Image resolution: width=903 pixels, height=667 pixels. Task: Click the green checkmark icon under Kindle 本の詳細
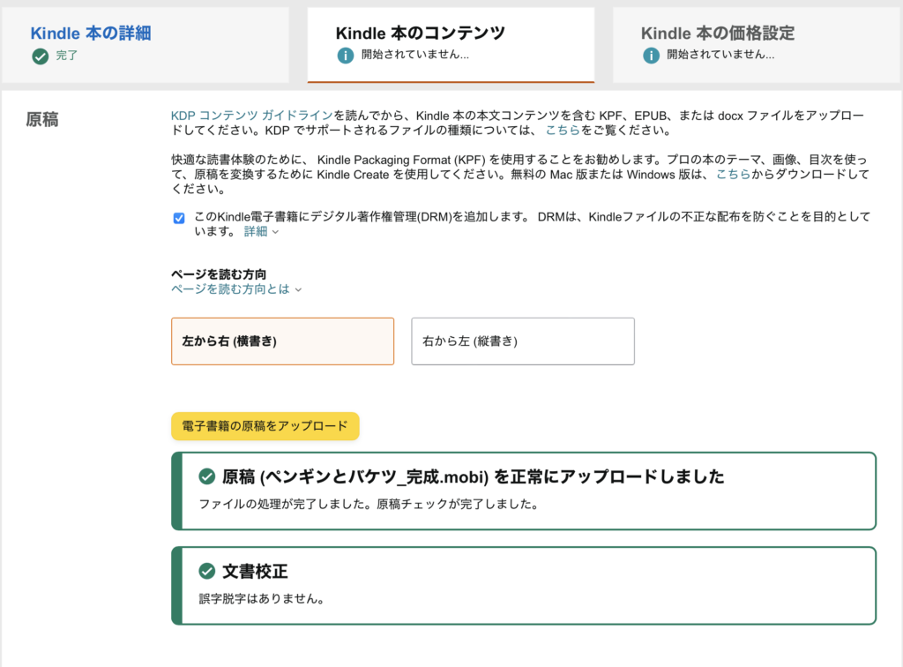pos(40,56)
